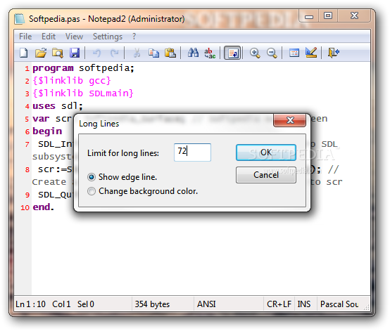Open the View menu
The width and height of the screenshot is (390, 331).
[x=74, y=37]
